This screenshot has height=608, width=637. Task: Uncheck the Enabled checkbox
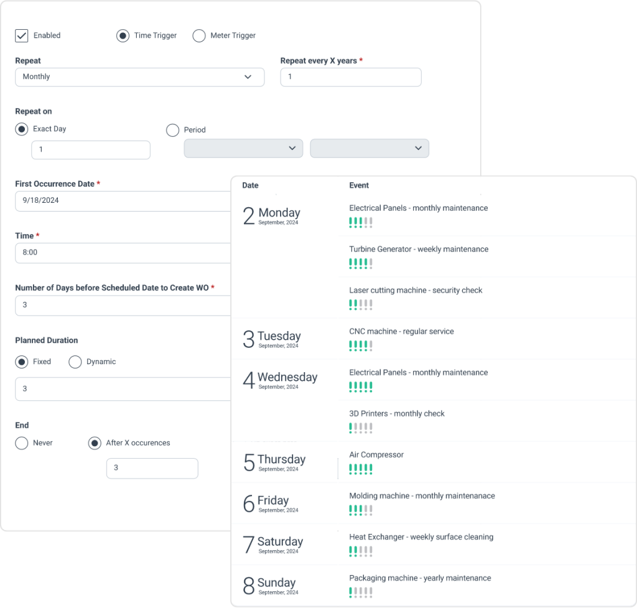point(22,35)
